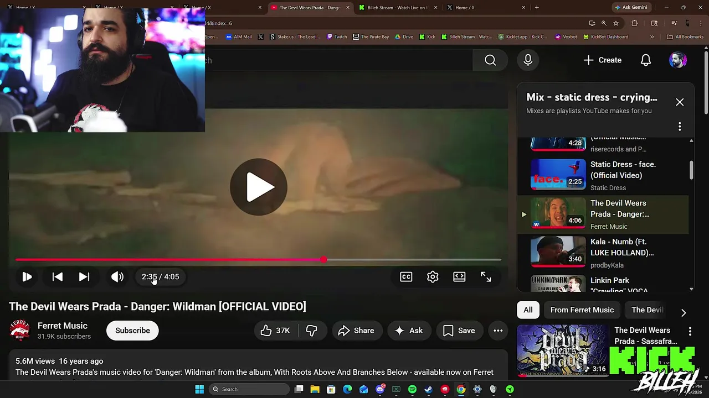Enter fullscreen video mode
The height and width of the screenshot is (398, 709).
pos(486,277)
